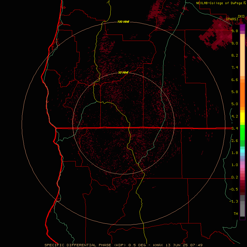Click the KMAX station ID in the caption

[158, 245]
